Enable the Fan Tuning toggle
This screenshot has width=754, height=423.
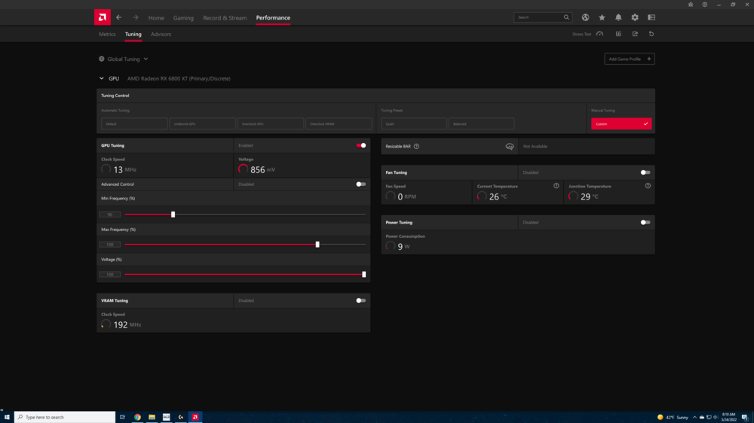click(645, 172)
